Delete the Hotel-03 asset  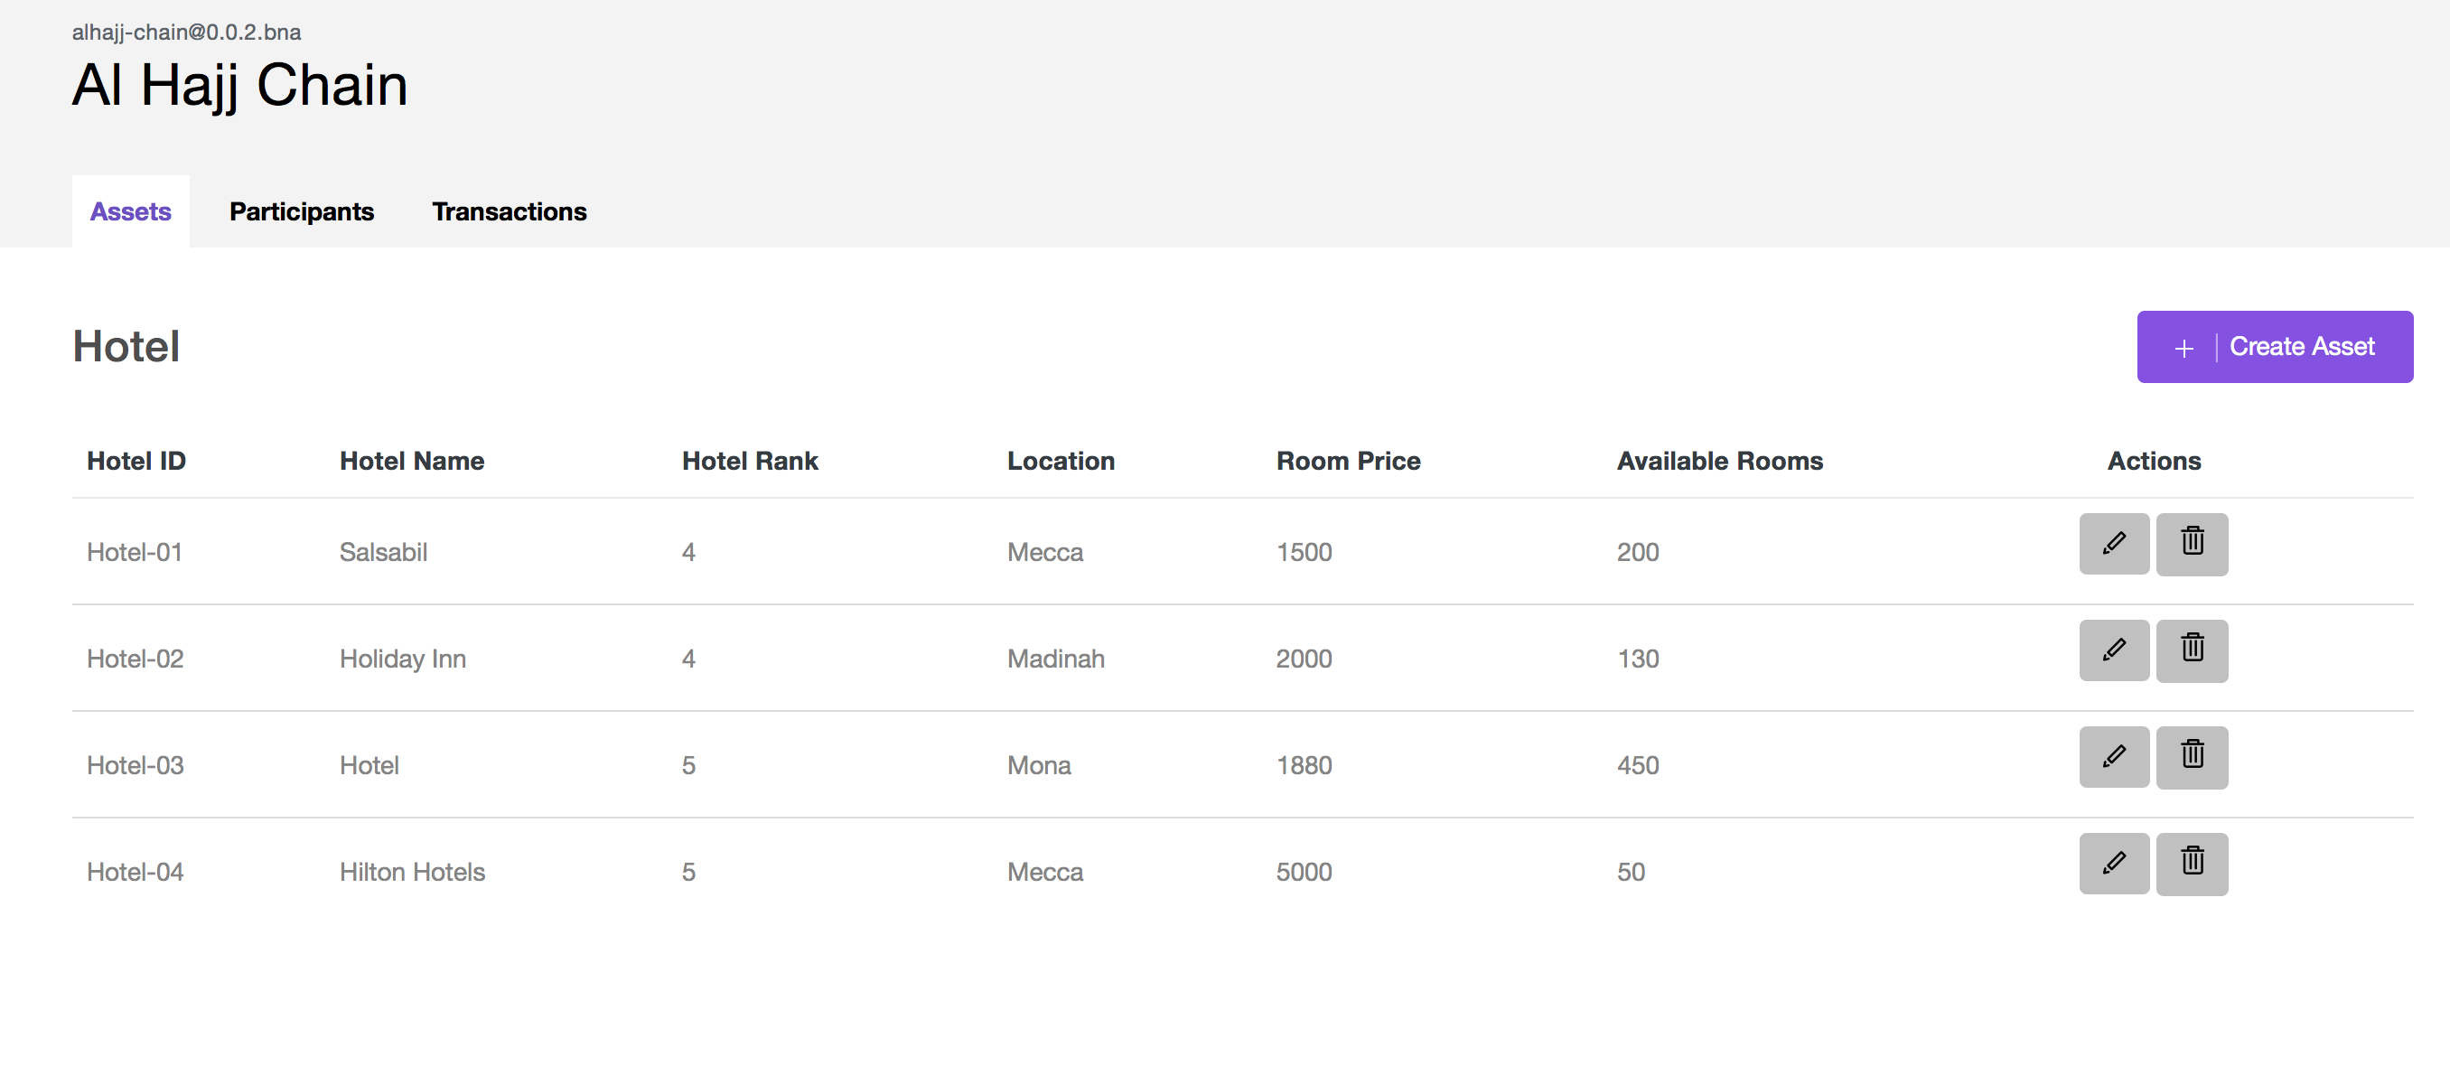point(2191,756)
